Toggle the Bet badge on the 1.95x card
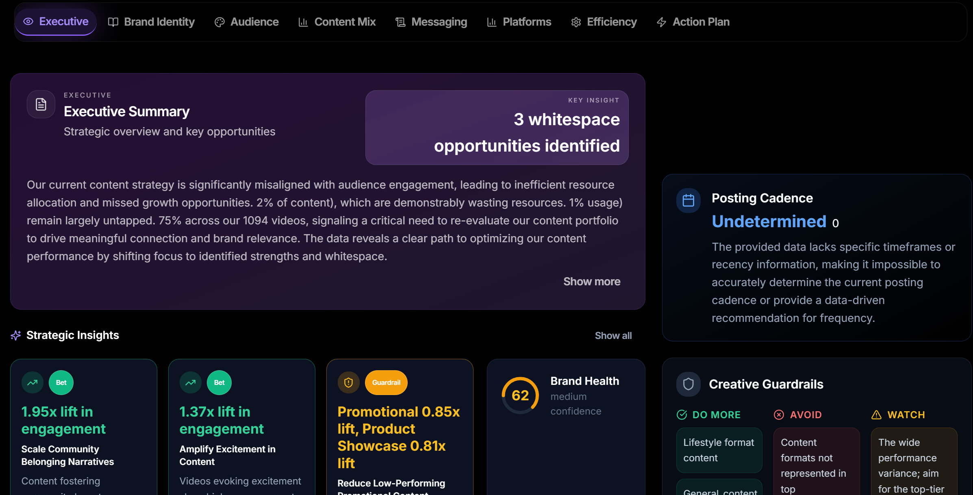The image size is (973, 495). click(61, 382)
